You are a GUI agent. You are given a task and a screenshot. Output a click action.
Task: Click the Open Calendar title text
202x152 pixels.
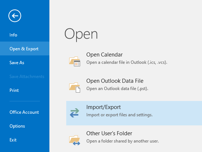(104, 55)
